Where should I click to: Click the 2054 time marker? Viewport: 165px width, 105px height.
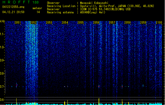65,23
